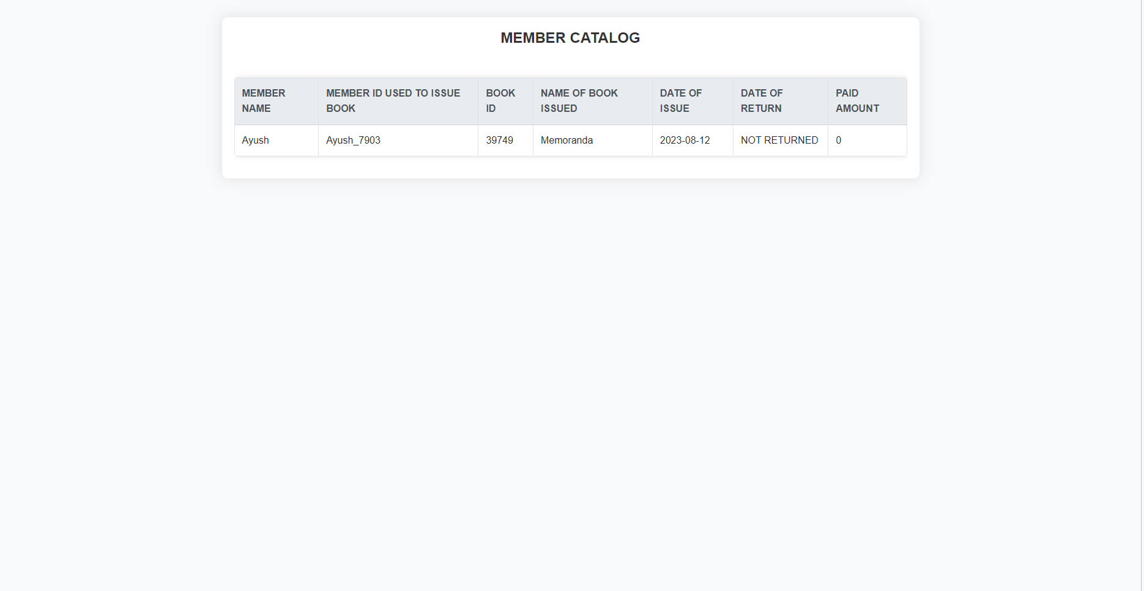Select the BOOK ID column header
The width and height of the screenshot is (1144, 591).
click(500, 101)
